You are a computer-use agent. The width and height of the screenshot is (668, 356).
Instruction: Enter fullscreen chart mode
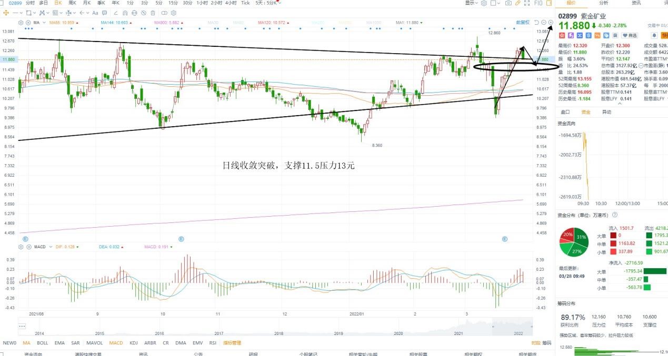[x=528, y=3]
